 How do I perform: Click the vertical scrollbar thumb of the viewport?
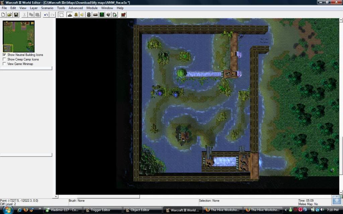click(341, 155)
